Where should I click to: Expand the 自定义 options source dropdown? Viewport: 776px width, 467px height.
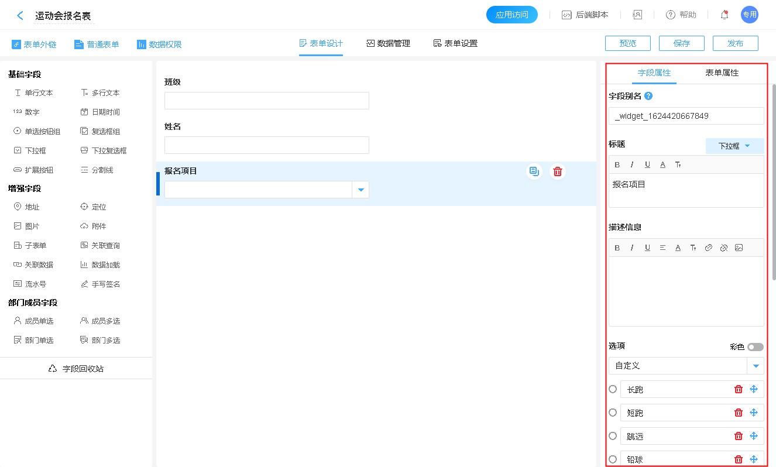pyautogui.click(x=757, y=366)
